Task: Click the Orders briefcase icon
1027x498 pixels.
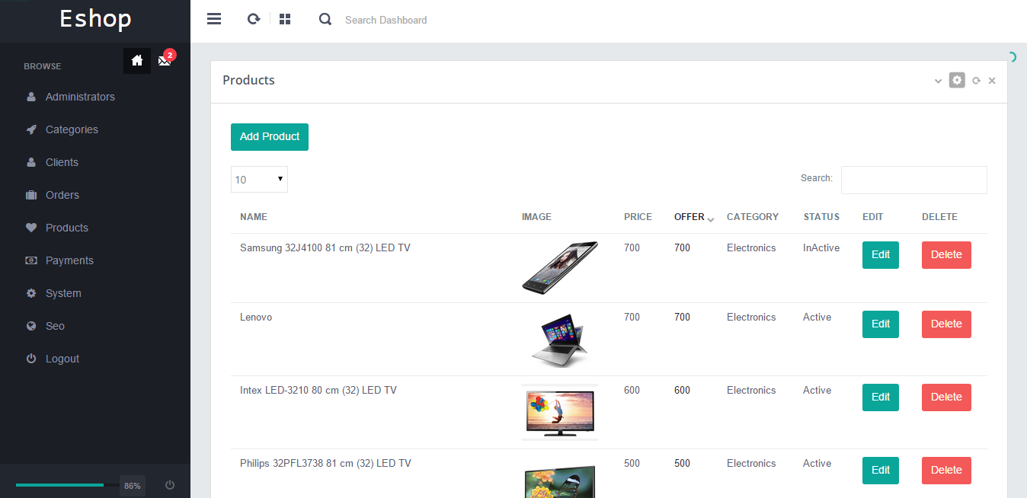Action: [31, 195]
